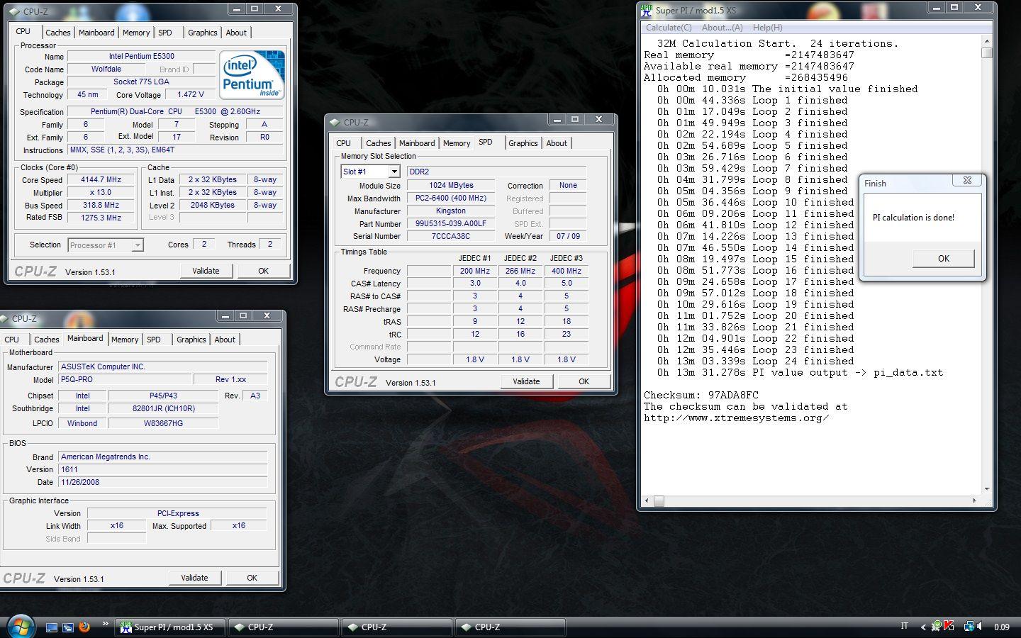The image size is (1021, 638).
Task: Click the Super PI horizontal scrollbar left arrow
Action: pos(646,501)
